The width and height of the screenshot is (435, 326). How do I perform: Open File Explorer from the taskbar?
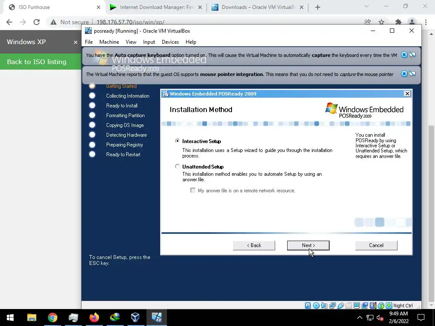coord(31,318)
